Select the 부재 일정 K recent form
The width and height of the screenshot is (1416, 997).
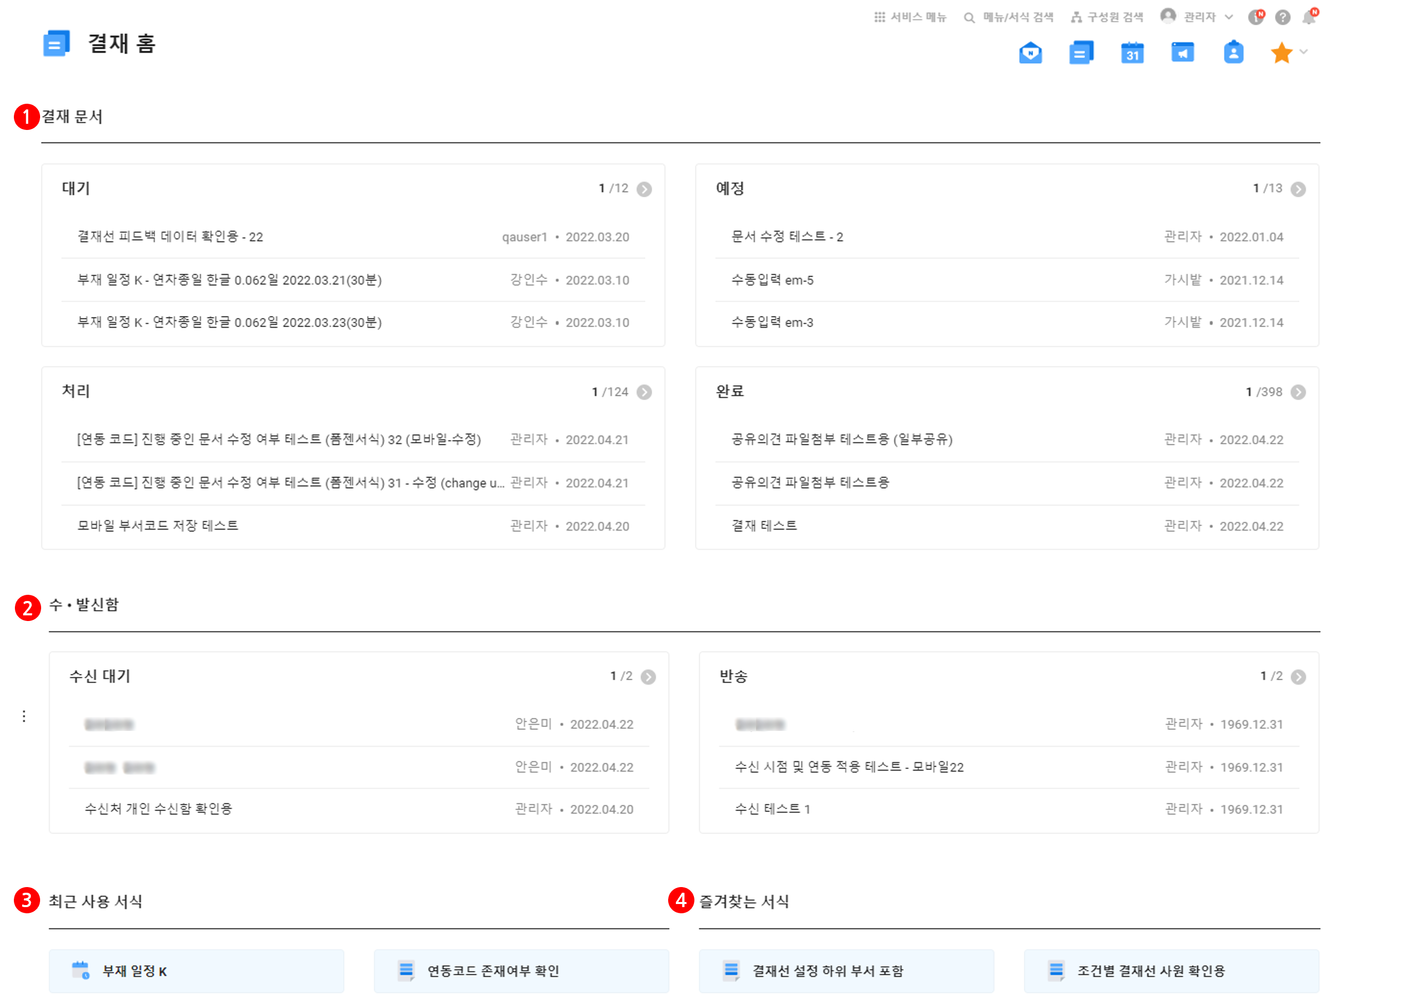tap(196, 971)
